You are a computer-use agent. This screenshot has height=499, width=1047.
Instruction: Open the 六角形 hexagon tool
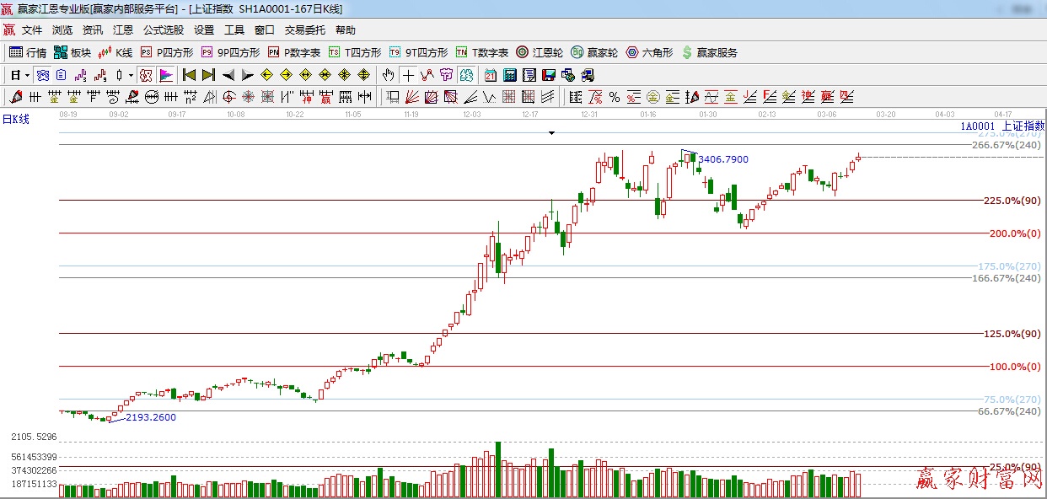click(649, 52)
